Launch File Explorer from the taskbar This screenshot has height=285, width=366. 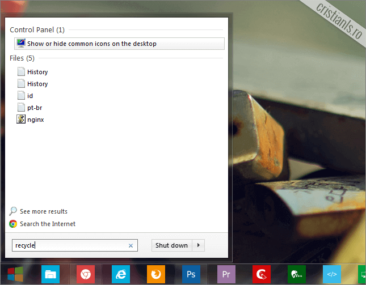coord(51,274)
